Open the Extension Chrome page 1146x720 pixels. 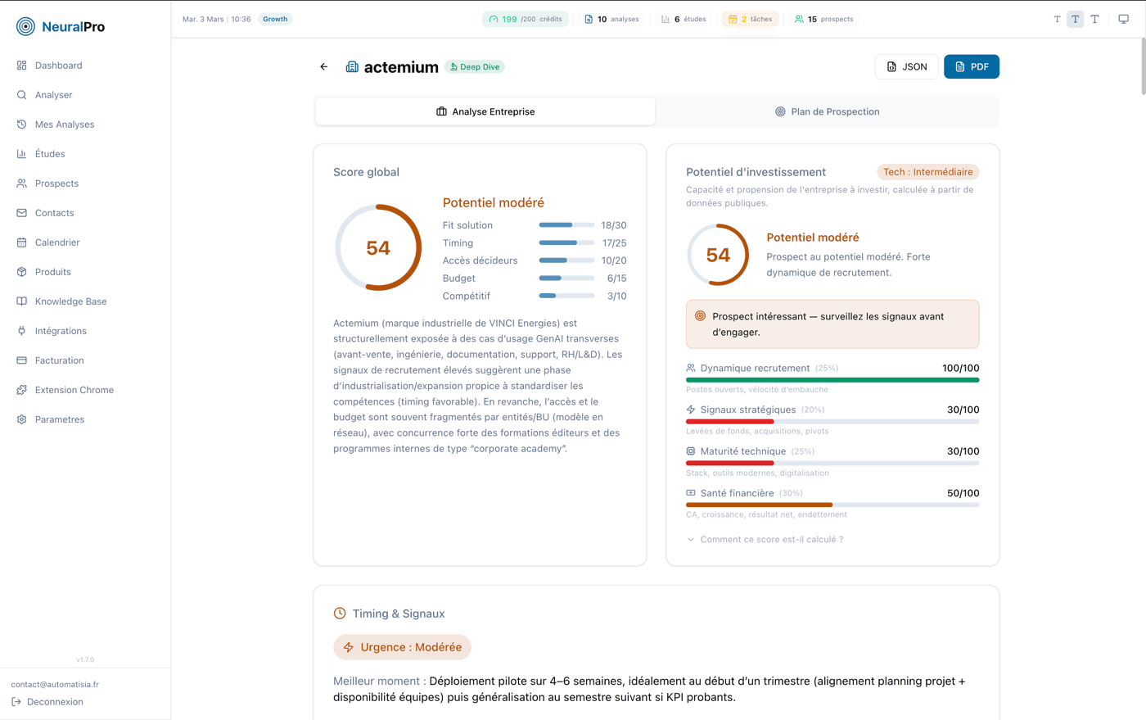pos(72,389)
